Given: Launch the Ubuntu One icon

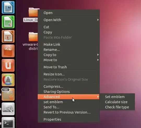Looking at the screenshot, I should [x=8, y=65].
